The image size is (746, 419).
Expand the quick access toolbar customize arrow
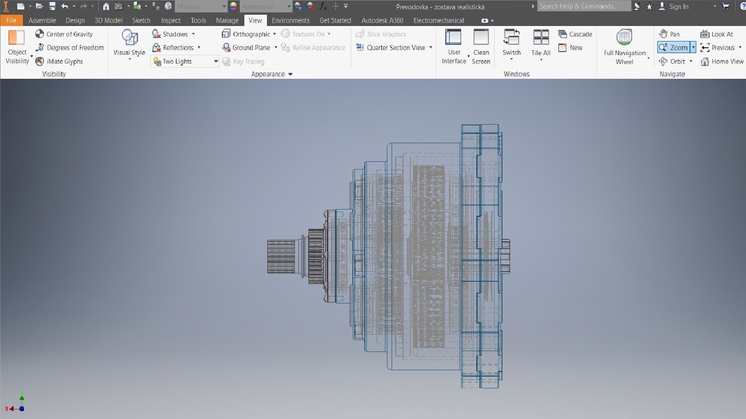[346, 6]
